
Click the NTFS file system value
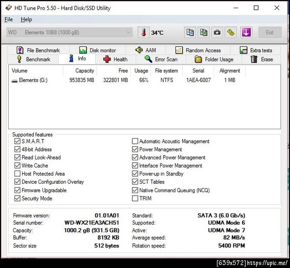click(167, 80)
